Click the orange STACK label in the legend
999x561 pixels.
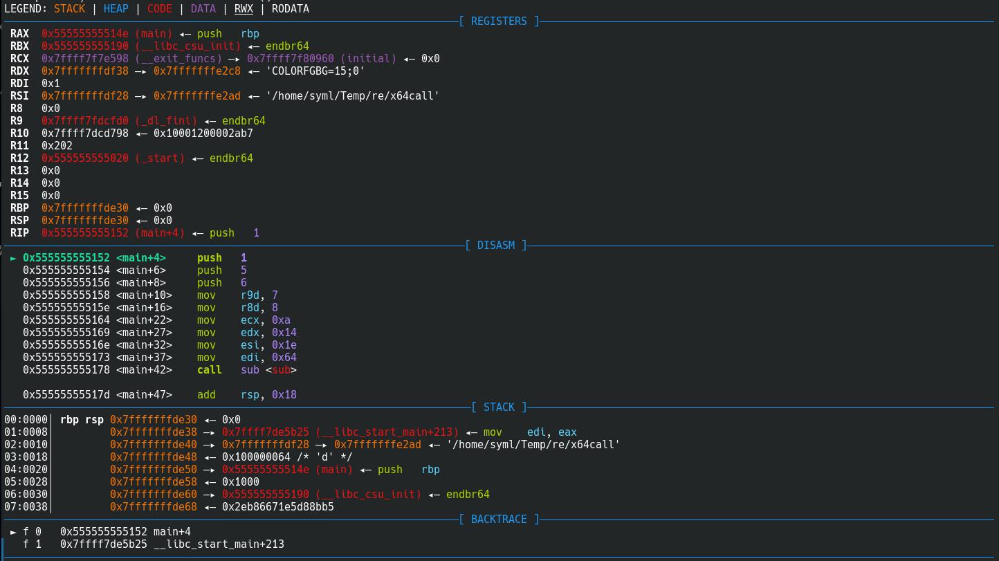coord(69,9)
